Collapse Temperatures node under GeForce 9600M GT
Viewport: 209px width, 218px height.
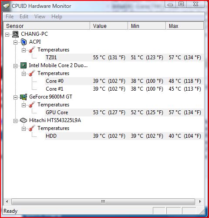(x=24, y=105)
